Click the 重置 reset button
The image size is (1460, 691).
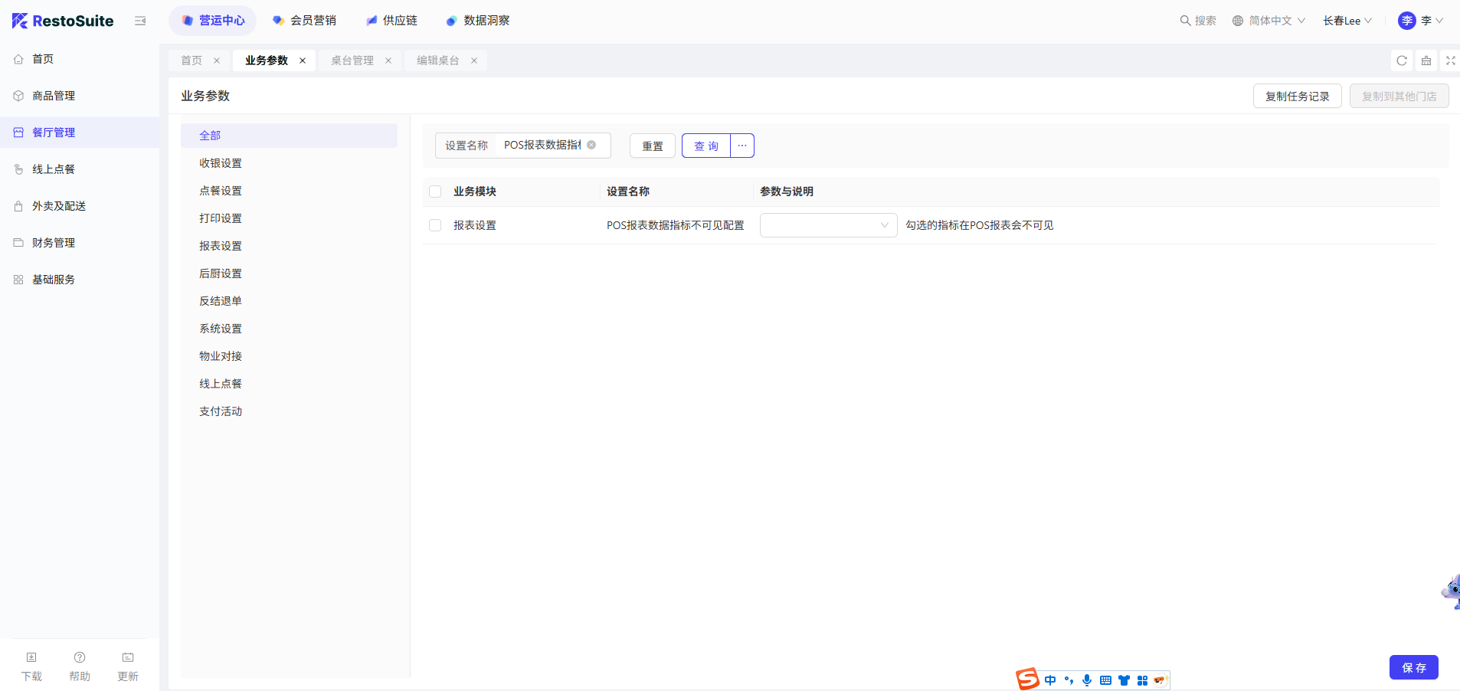[x=653, y=146]
